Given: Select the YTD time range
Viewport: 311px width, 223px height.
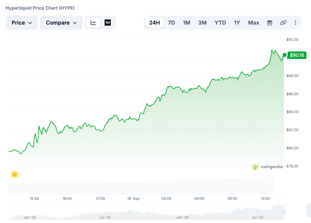Looking at the screenshot, I should click(220, 23).
